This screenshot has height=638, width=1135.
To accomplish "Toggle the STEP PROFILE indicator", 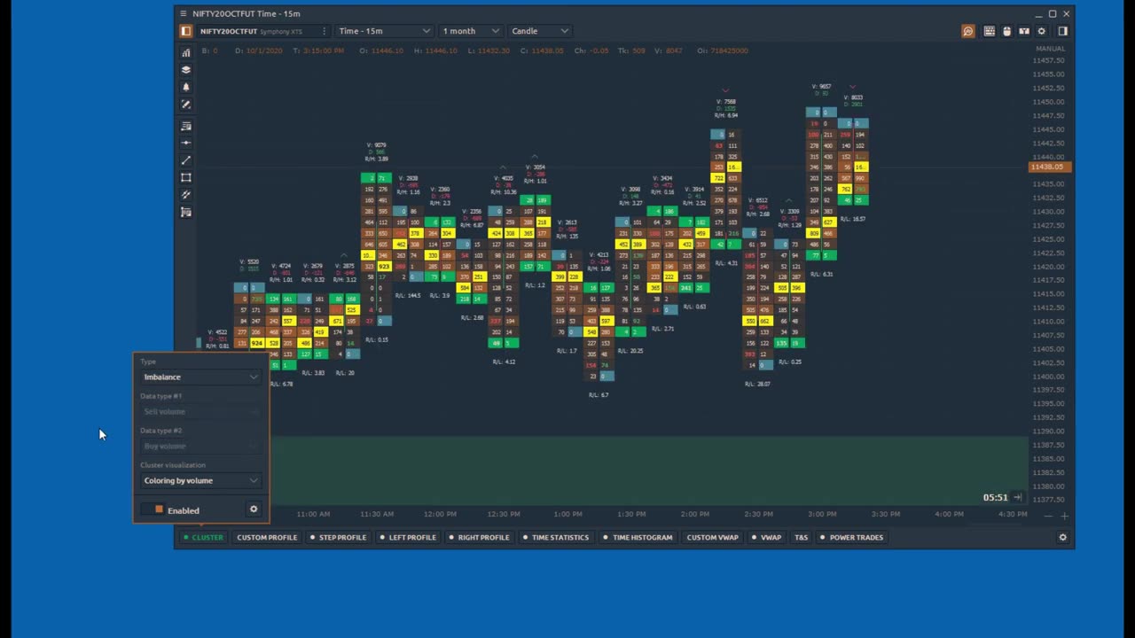I will pyautogui.click(x=338, y=537).
